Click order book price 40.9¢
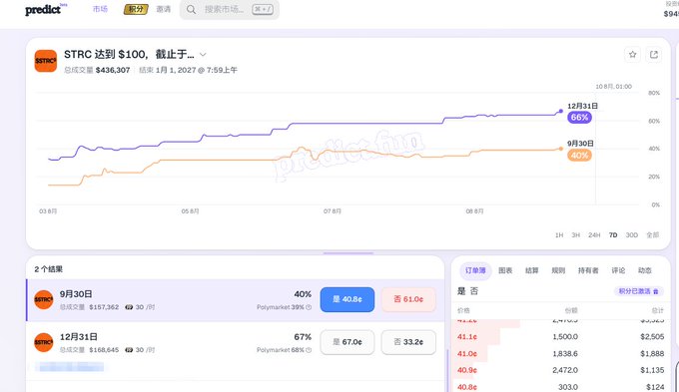Image resolution: width=679 pixels, height=392 pixels. pyautogui.click(x=467, y=370)
